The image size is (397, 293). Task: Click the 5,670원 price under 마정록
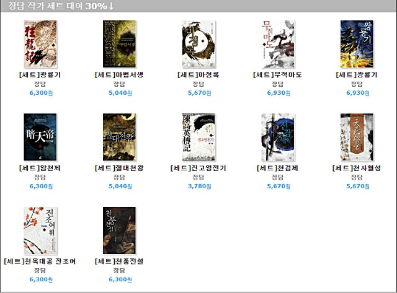coord(200,93)
